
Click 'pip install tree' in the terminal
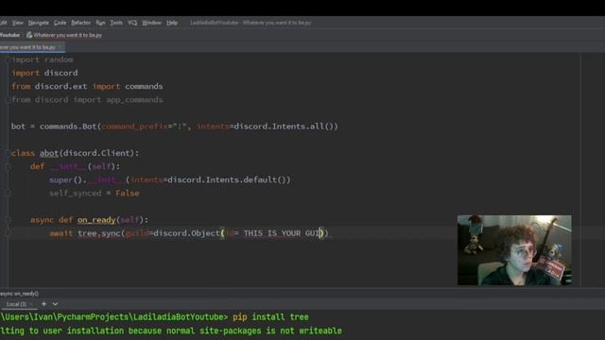[270, 317]
